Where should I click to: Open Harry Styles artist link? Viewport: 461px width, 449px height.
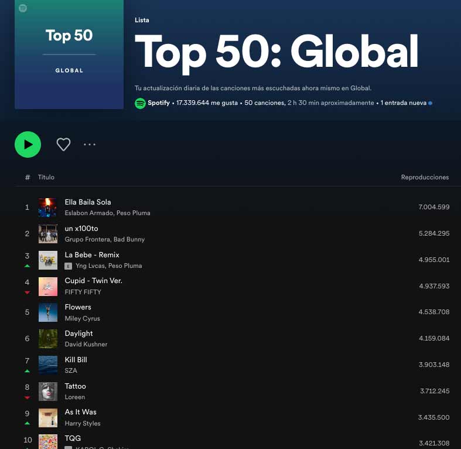point(83,423)
